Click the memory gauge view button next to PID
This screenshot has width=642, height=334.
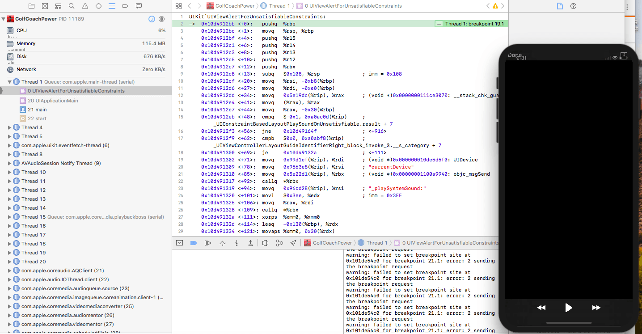coord(152,19)
